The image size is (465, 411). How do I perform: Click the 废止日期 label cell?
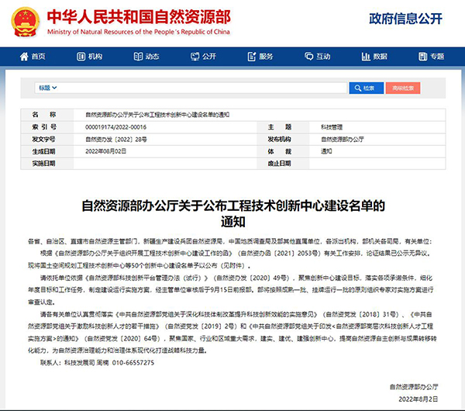tap(283, 164)
